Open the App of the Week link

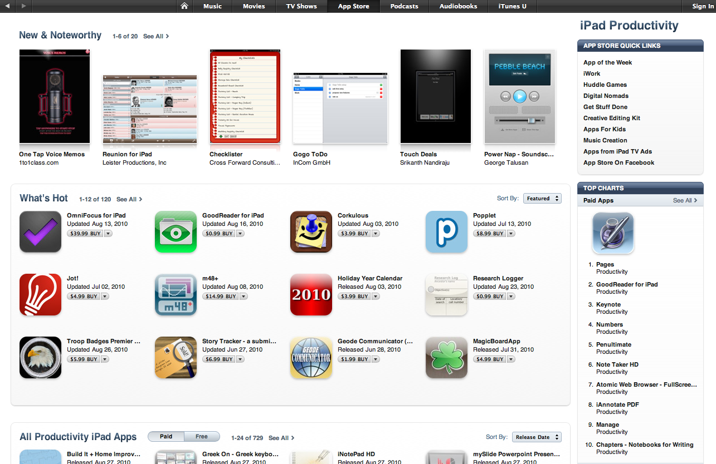pos(607,62)
